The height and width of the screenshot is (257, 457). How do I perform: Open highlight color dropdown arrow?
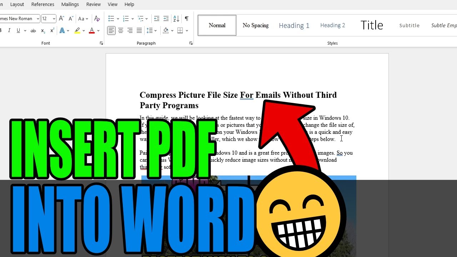84,31
